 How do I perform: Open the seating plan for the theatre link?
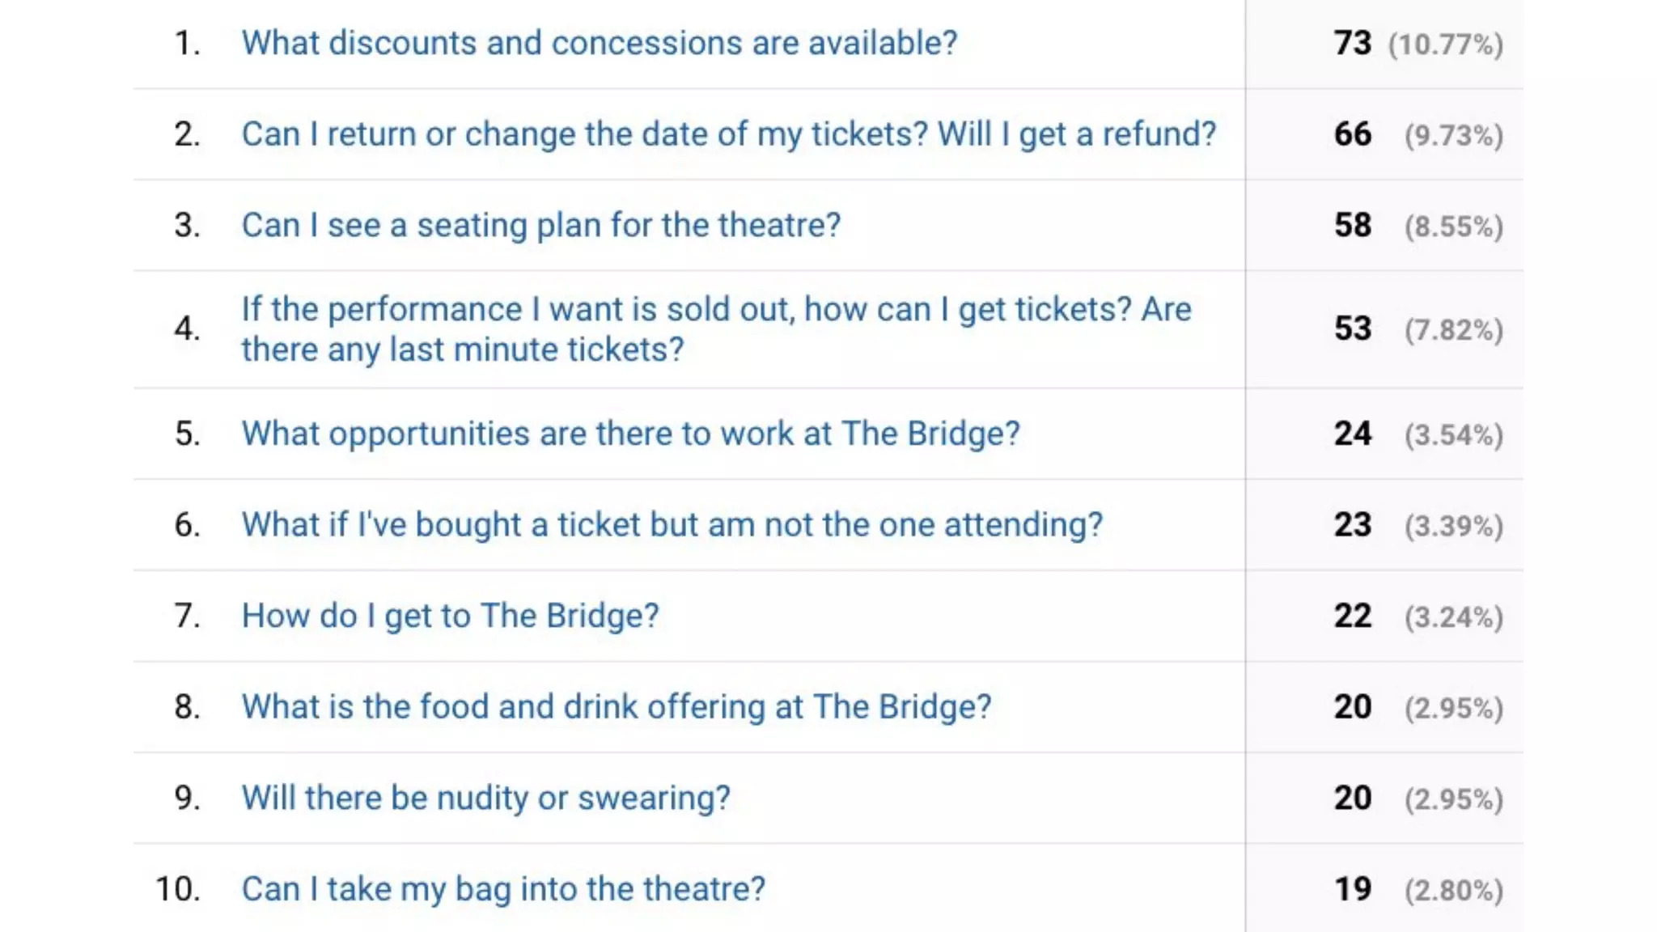(x=540, y=225)
